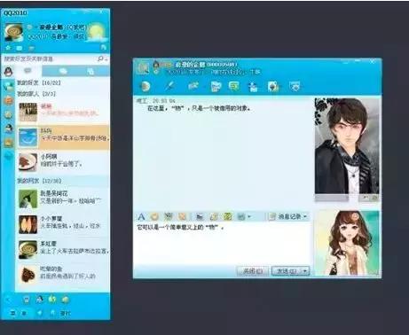Viewport: 409px width, 335px height.
Task: Click the search friends input field
Action: [x=50, y=59]
